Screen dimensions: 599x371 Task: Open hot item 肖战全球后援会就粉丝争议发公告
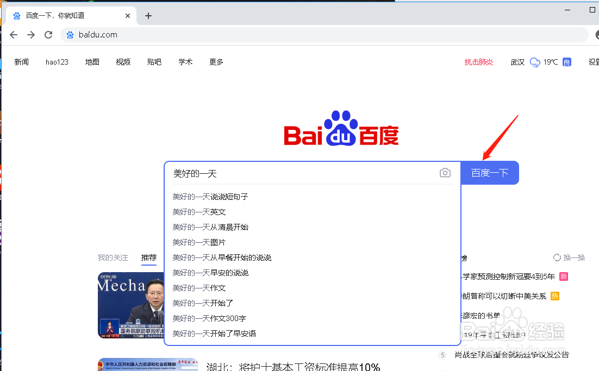click(x=511, y=355)
